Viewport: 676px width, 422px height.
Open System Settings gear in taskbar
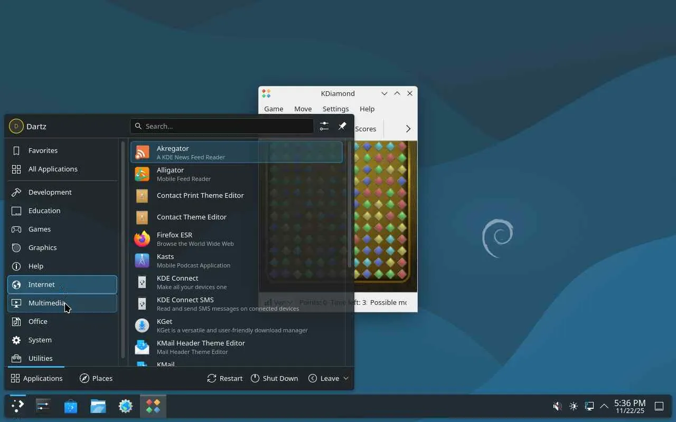click(x=126, y=406)
